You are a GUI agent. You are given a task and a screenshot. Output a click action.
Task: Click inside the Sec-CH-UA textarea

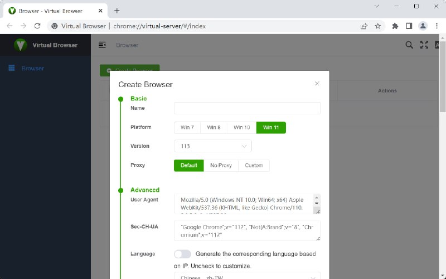point(247,230)
